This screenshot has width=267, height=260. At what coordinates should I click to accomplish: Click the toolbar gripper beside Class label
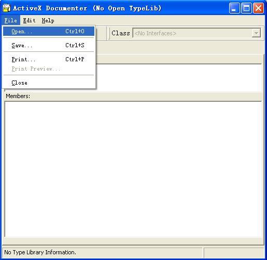(109, 33)
